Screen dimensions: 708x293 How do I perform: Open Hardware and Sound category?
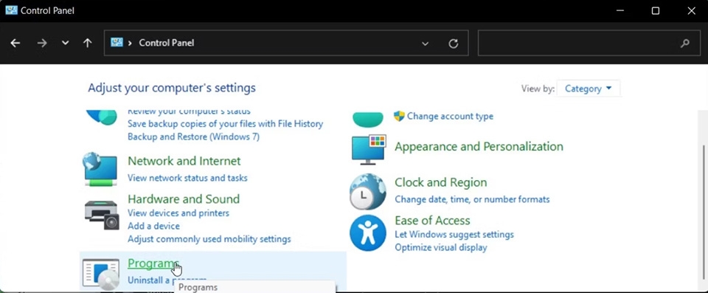click(184, 199)
